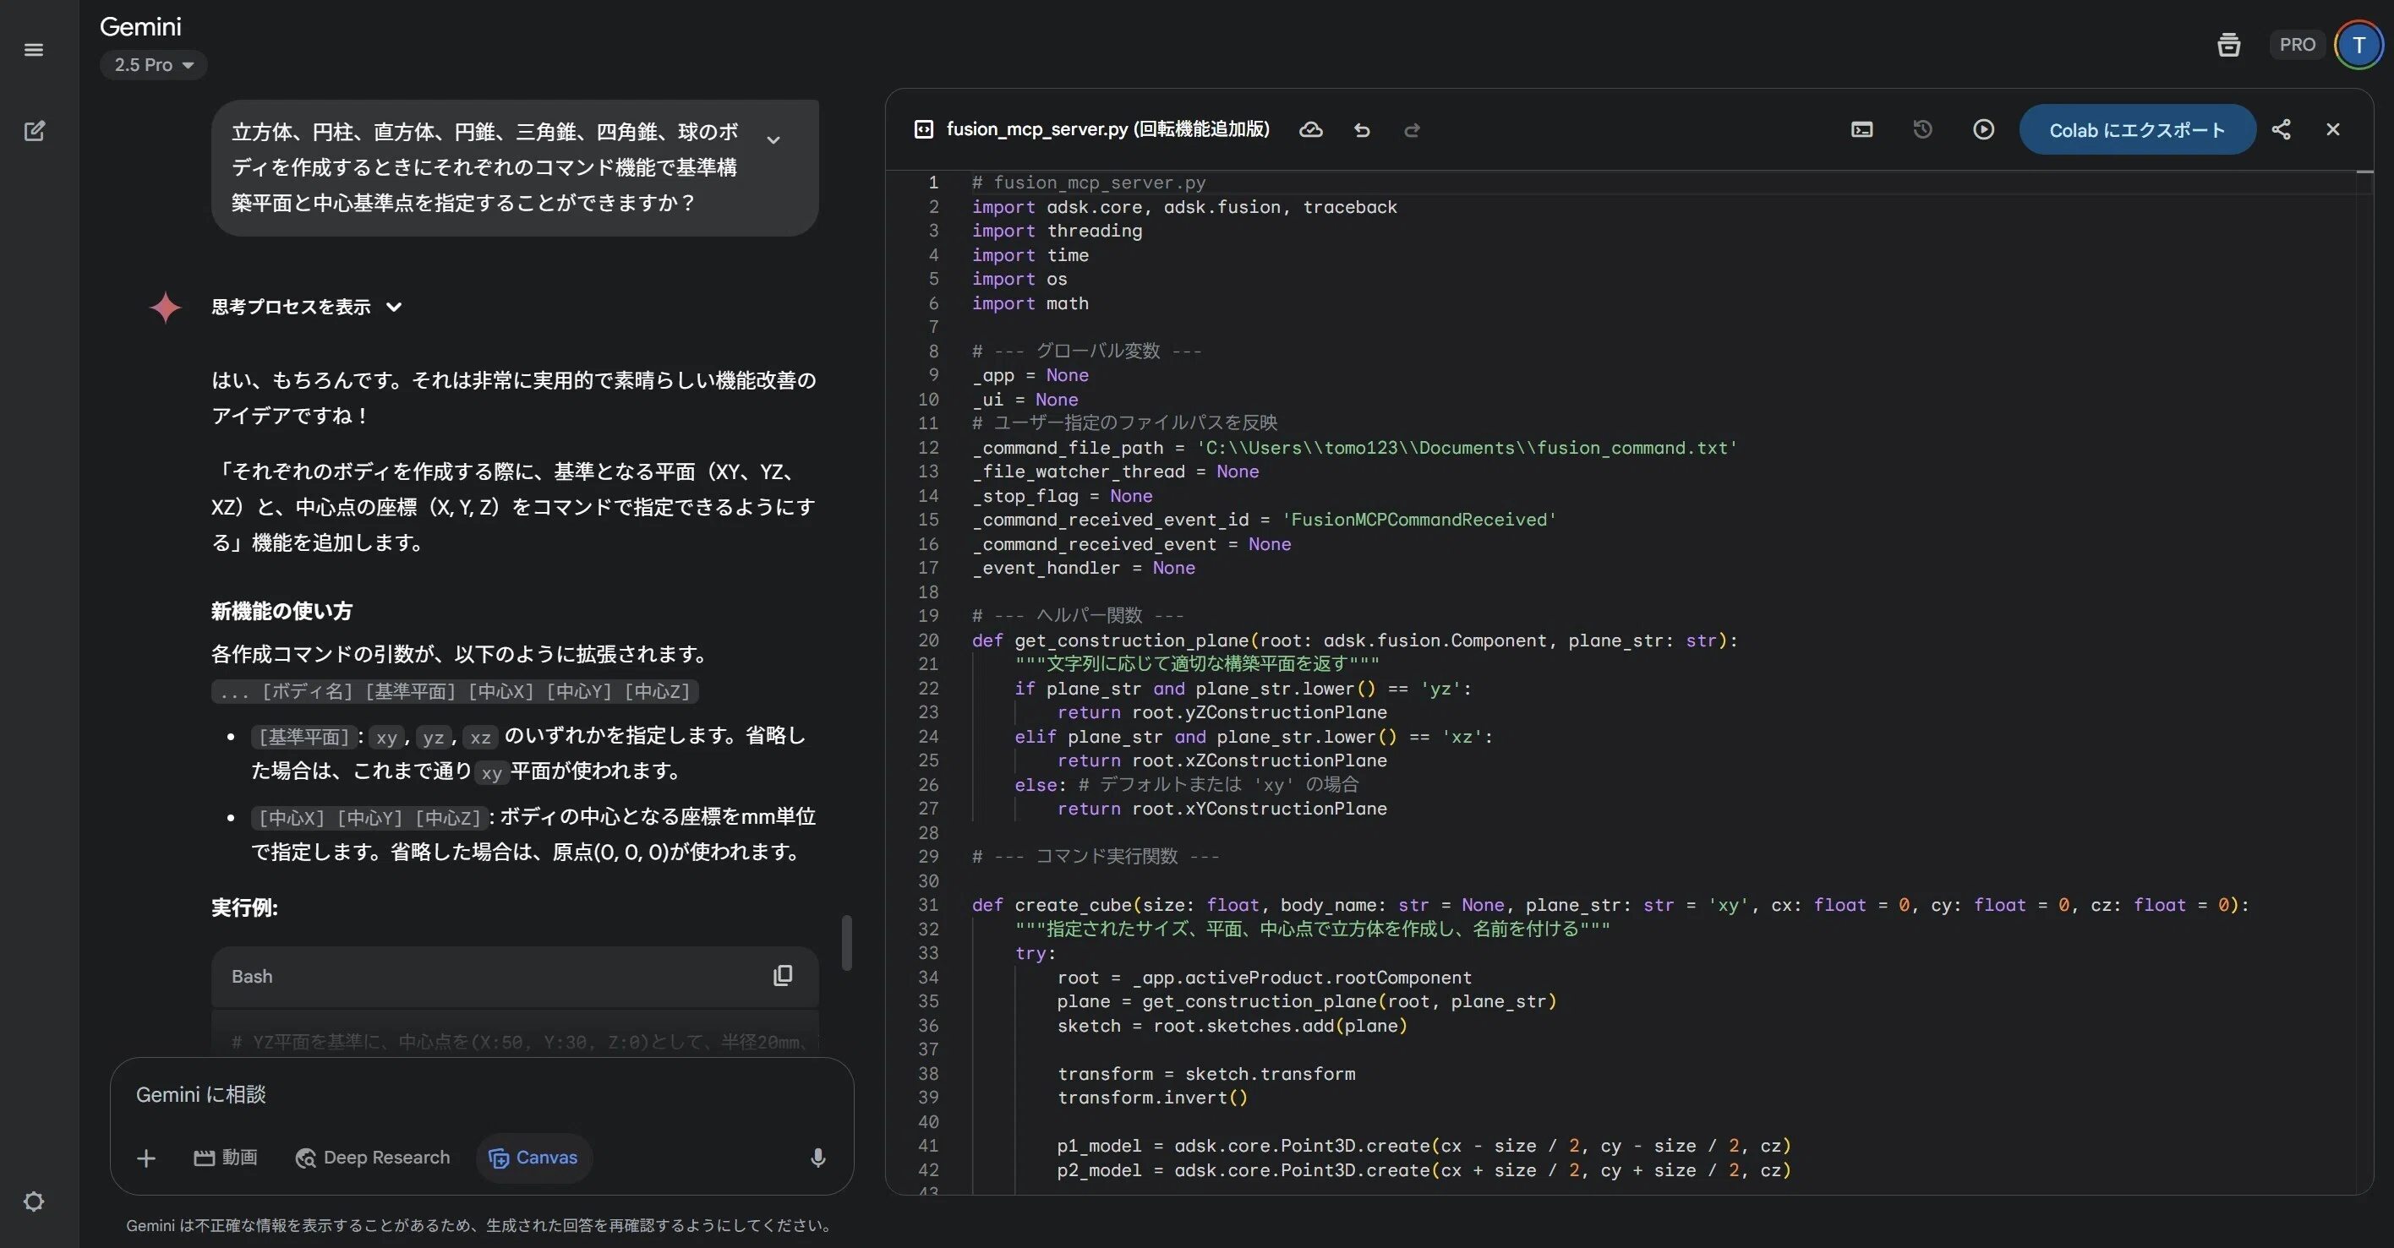Click '_command_file_path' on line 12
The image size is (2394, 1248).
tap(1068, 448)
